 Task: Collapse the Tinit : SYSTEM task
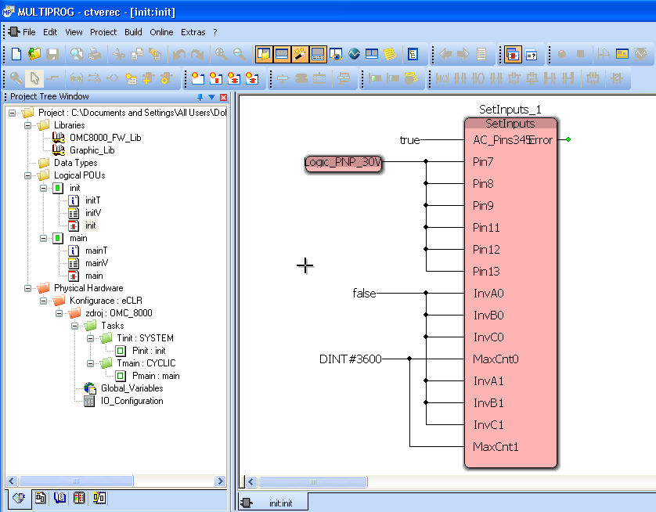point(90,338)
